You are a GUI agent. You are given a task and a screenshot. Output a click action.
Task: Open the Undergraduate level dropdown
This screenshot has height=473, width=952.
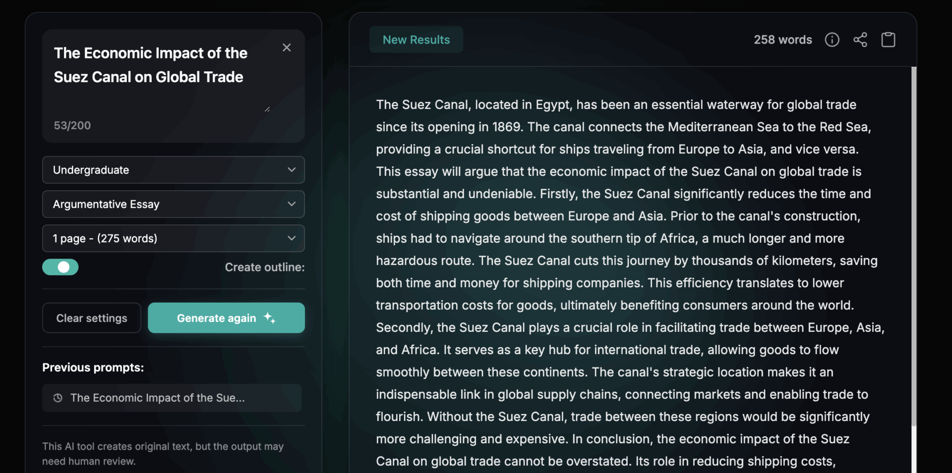point(173,170)
